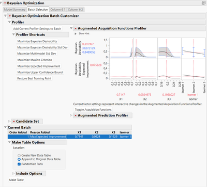This screenshot has width=207, height=187.
Task: Uncheck the Randomize Runs checkbox
Action: (19, 164)
